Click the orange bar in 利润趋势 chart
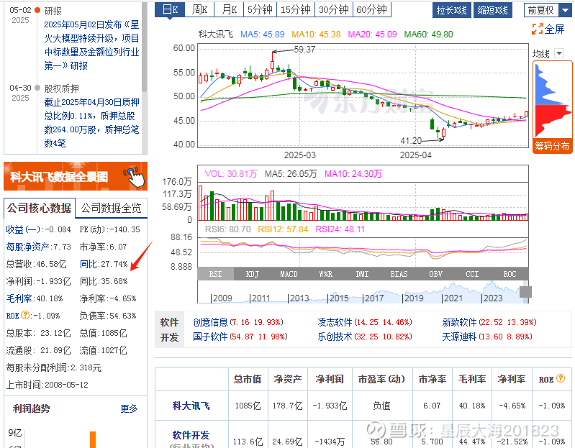 click(93, 439)
